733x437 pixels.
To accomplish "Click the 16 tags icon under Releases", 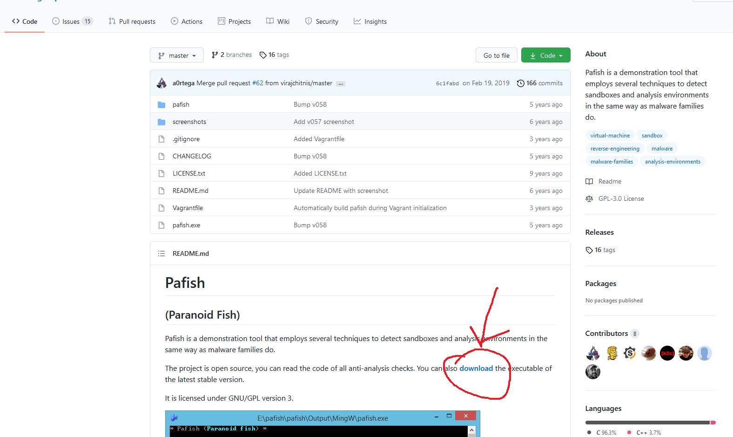I will pos(589,250).
